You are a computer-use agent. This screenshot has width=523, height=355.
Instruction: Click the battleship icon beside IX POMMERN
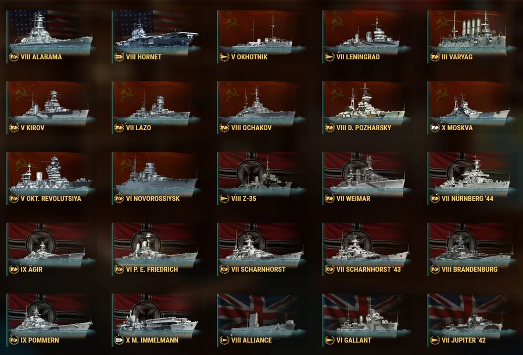(14, 340)
